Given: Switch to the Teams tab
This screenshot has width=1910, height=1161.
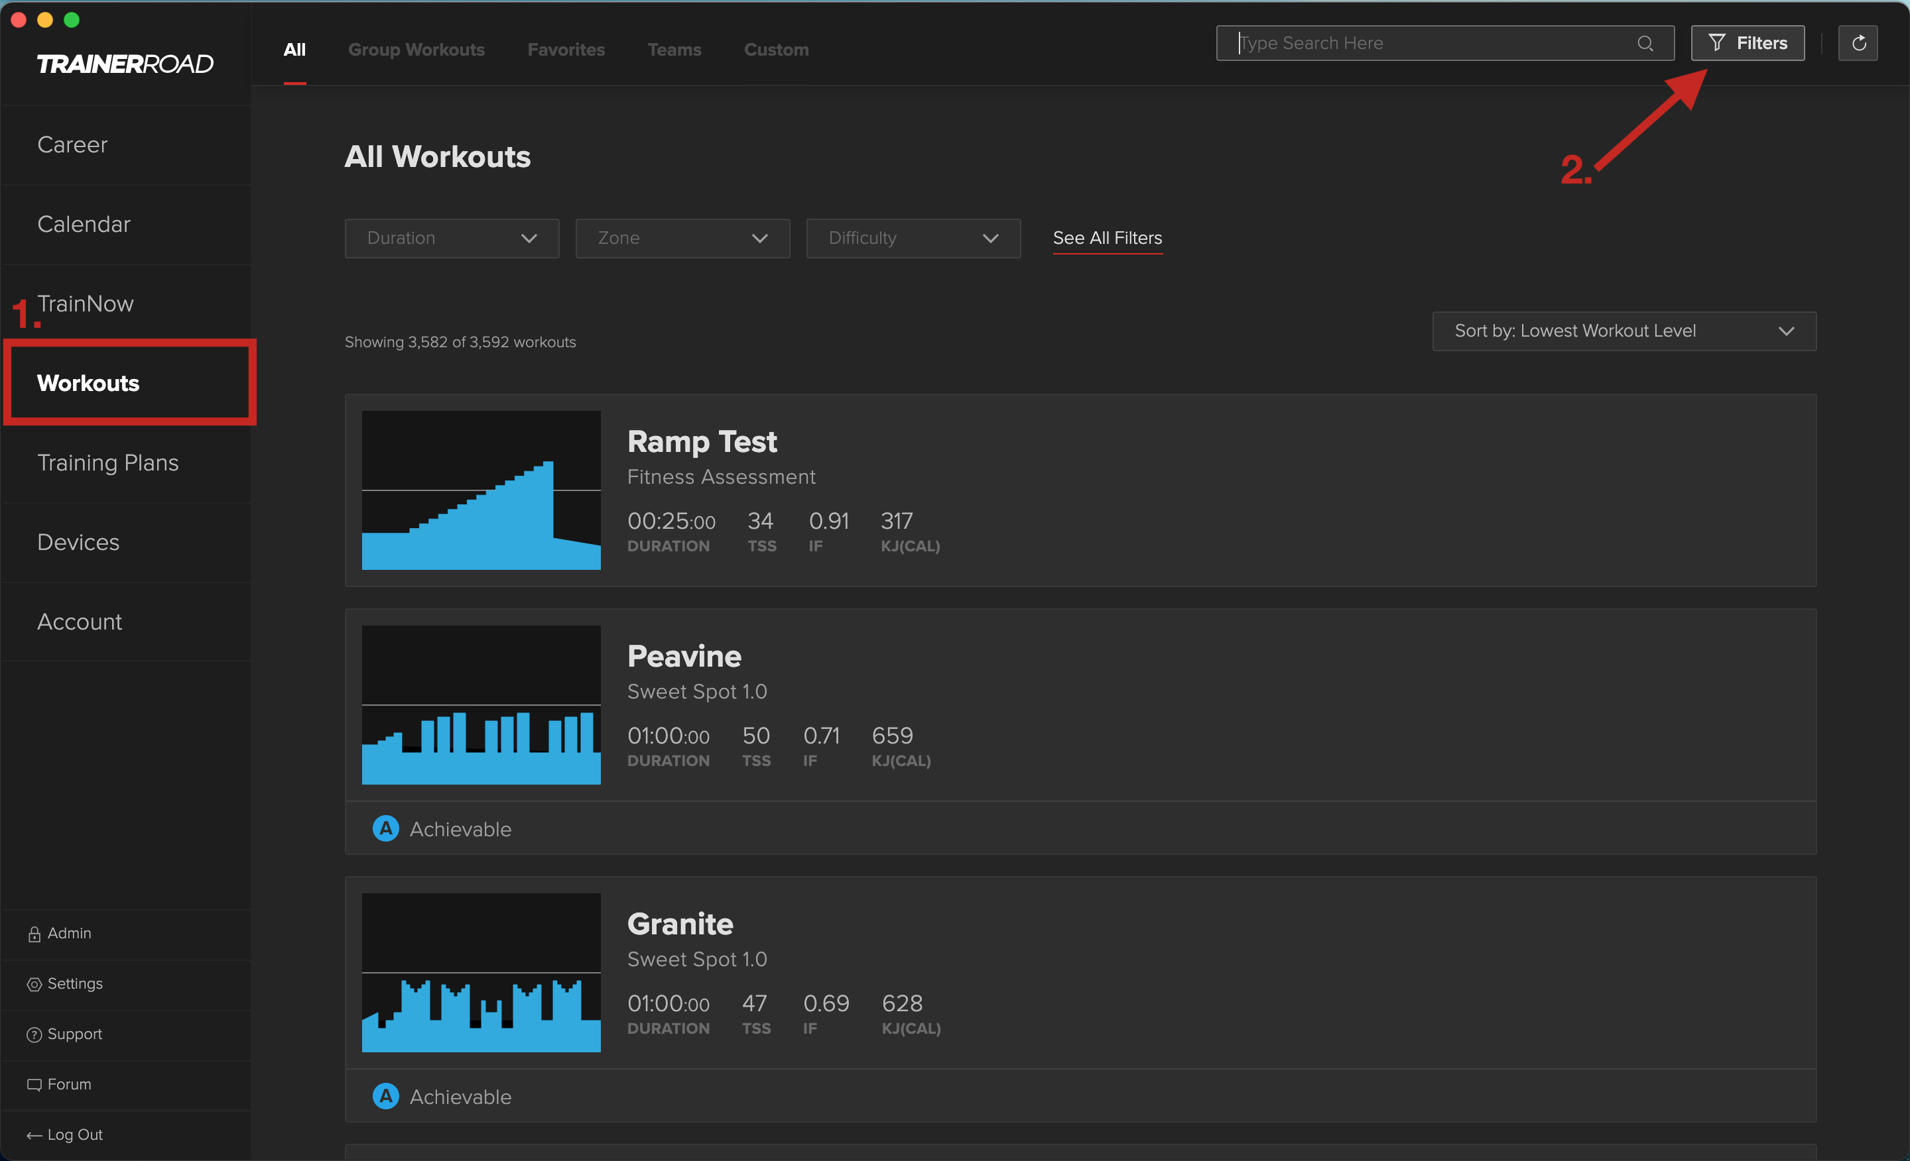Looking at the screenshot, I should (x=674, y=50).
